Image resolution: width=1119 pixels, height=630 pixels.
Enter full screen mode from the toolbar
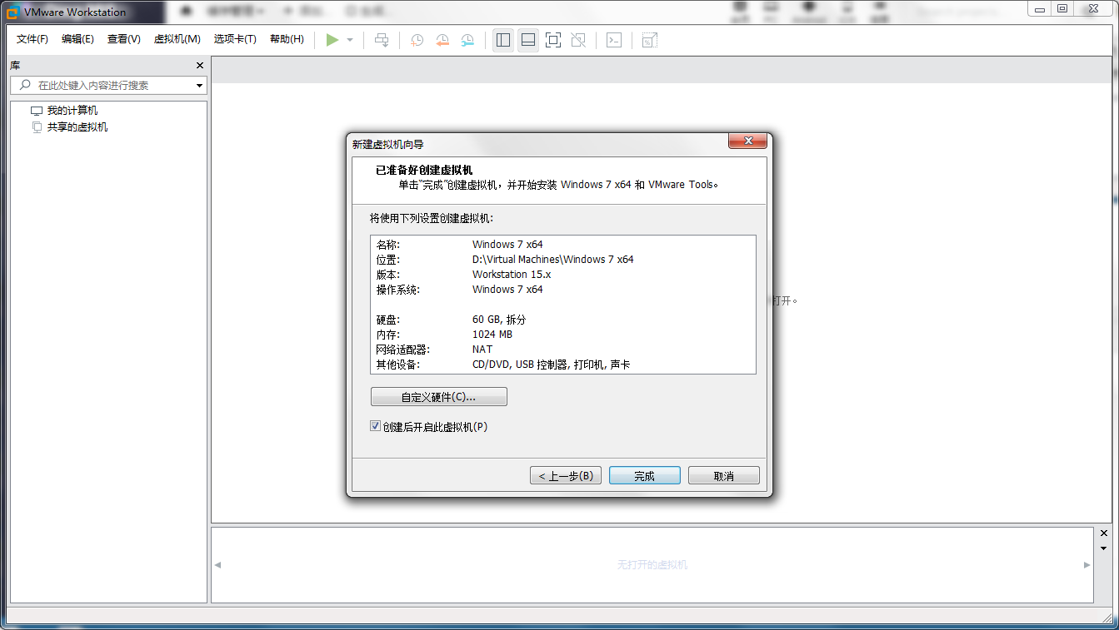click(x=553, y=40)
